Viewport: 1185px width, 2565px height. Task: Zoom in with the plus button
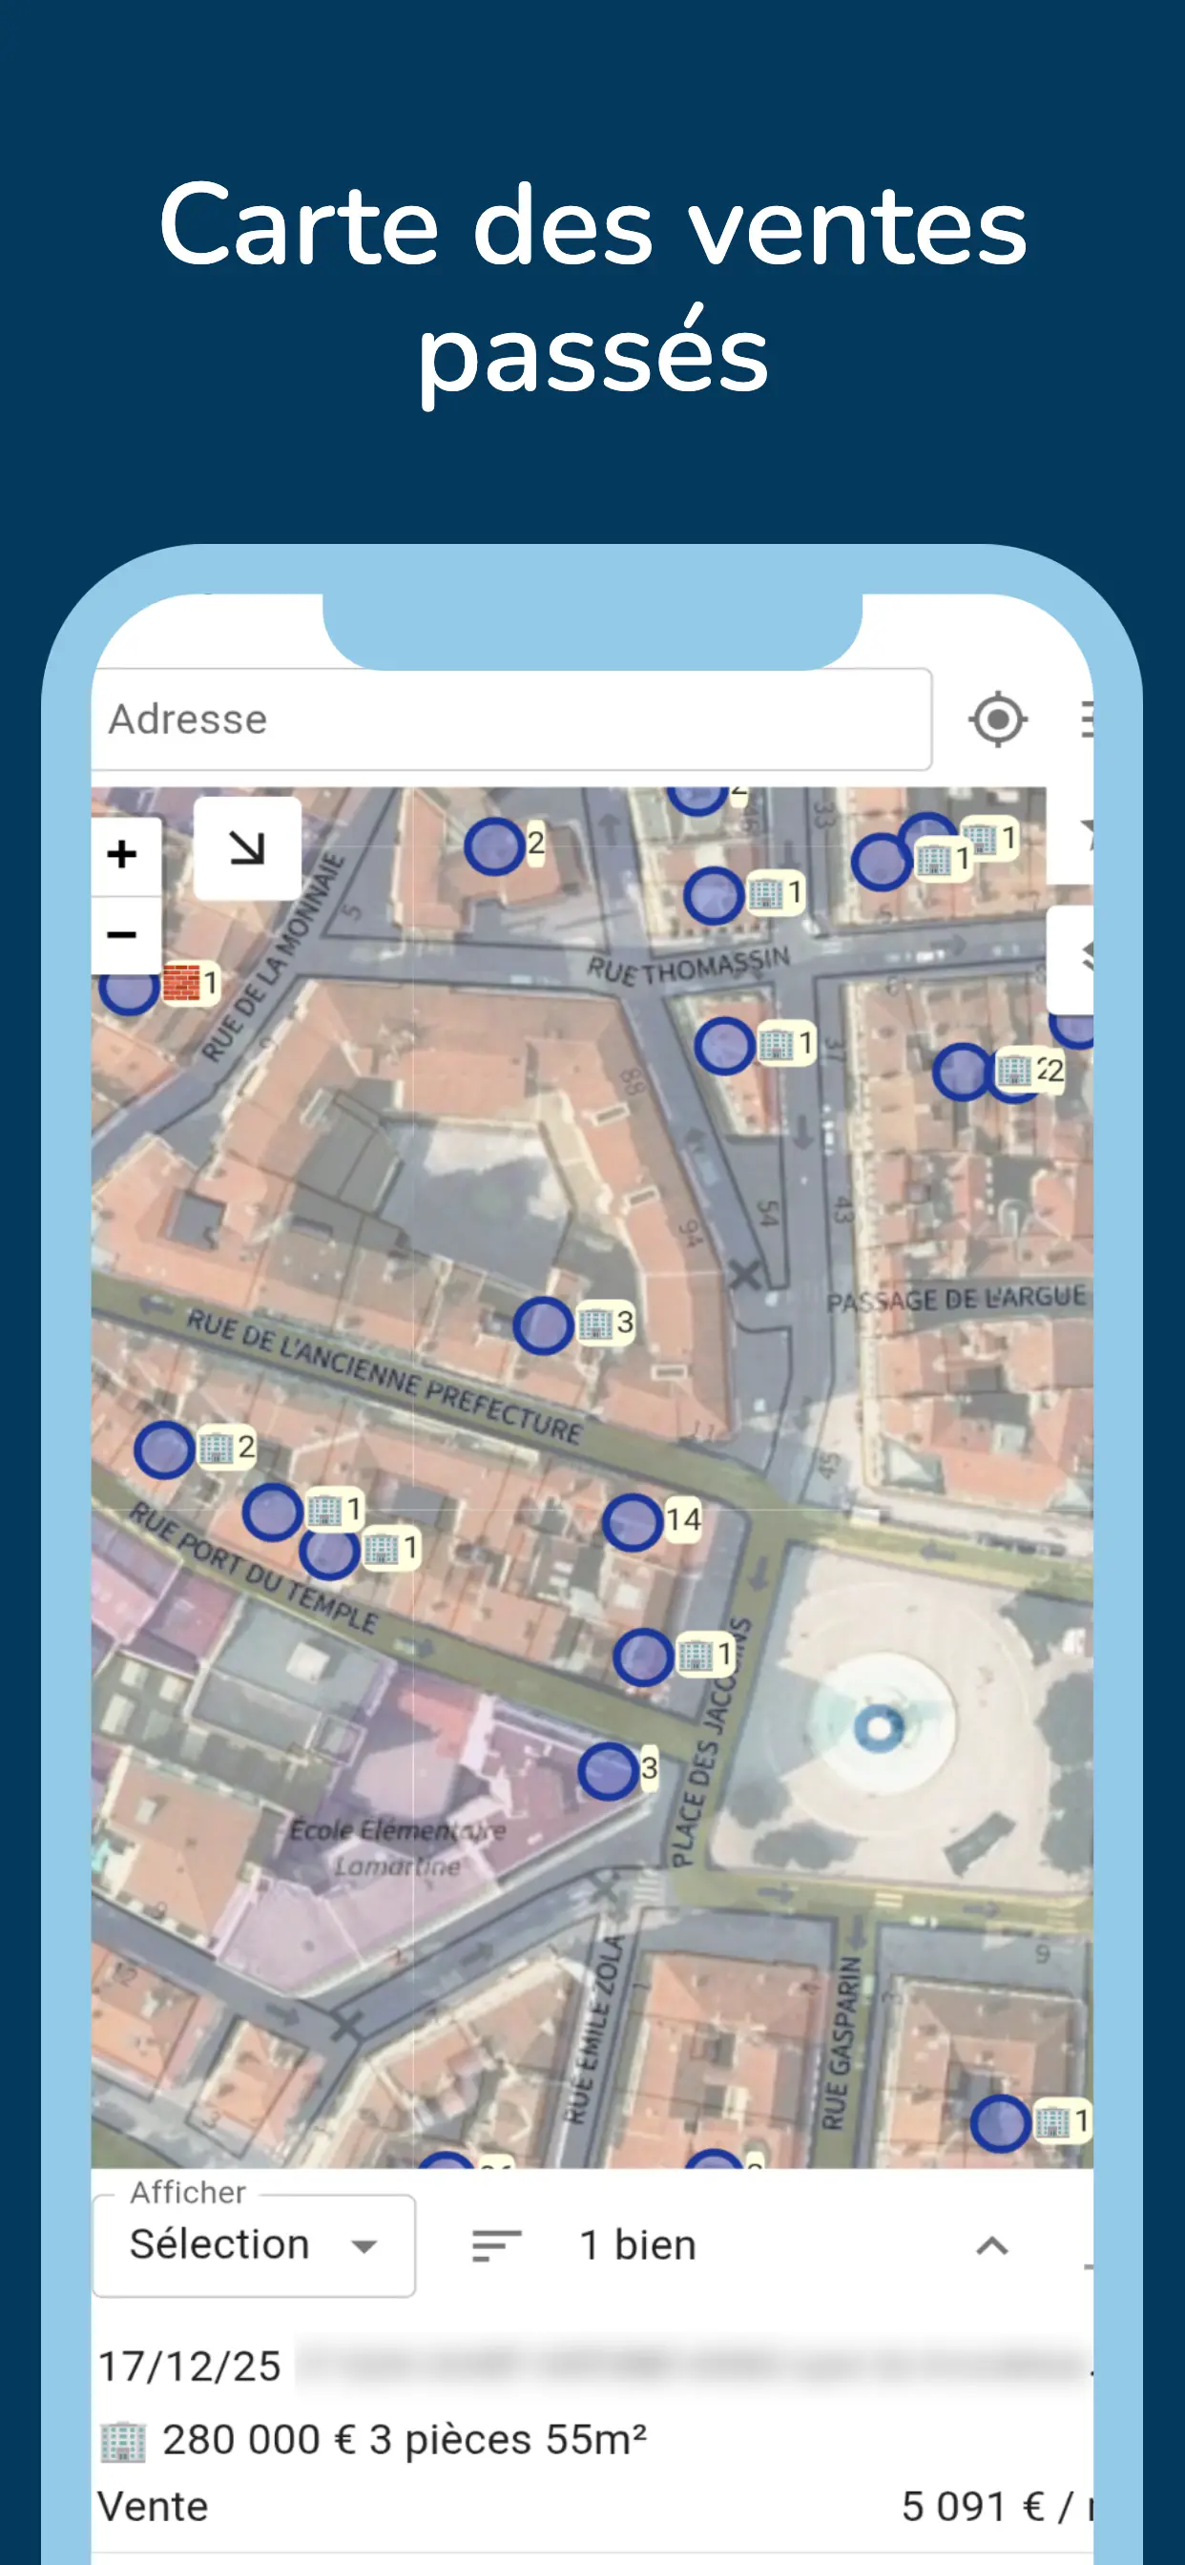(x=122, y=854)
